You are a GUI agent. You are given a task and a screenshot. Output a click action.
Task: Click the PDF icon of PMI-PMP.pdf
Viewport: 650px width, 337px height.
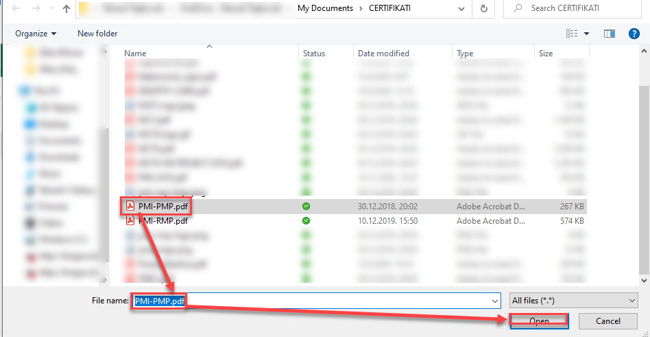pyautogui.click(x=130, y=206)
